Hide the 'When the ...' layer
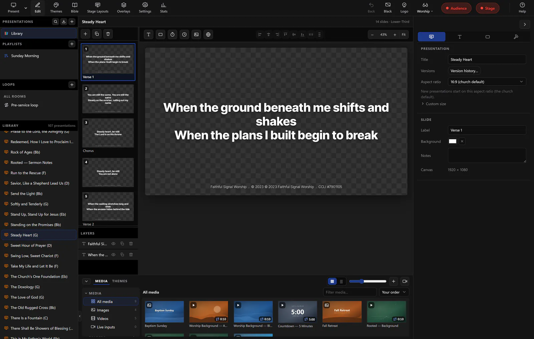The width and height of the screenshot is (534, 339). 113,255
